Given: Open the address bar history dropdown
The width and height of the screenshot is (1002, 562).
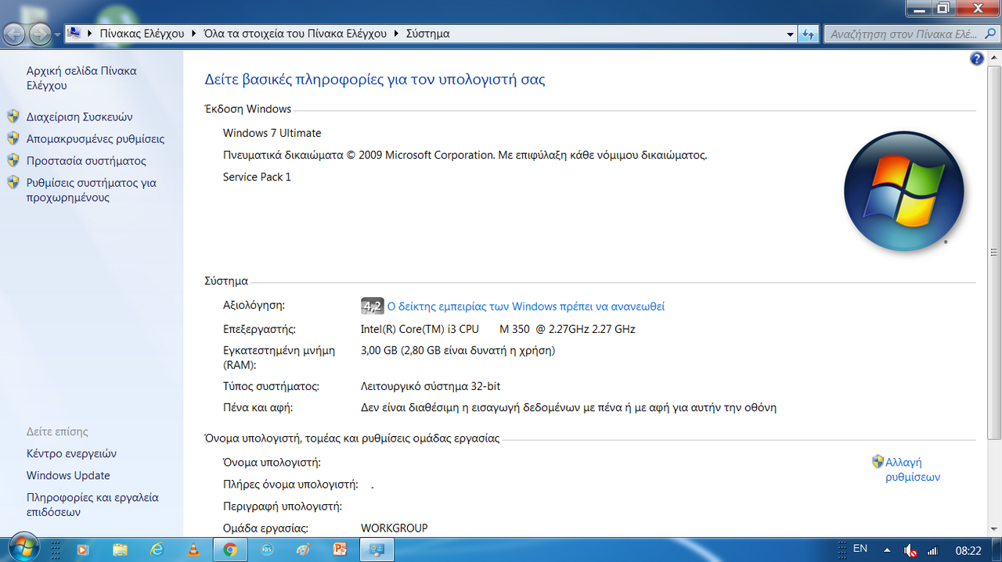Looking at the screenshot, I should point(790,34).
